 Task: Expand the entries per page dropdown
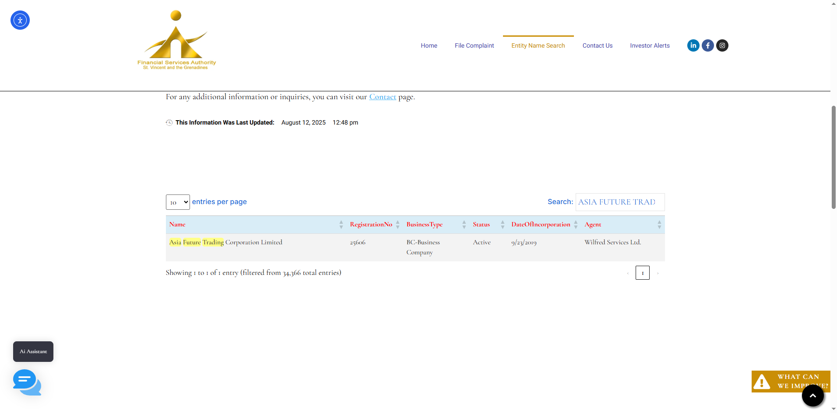coord(178,202)
